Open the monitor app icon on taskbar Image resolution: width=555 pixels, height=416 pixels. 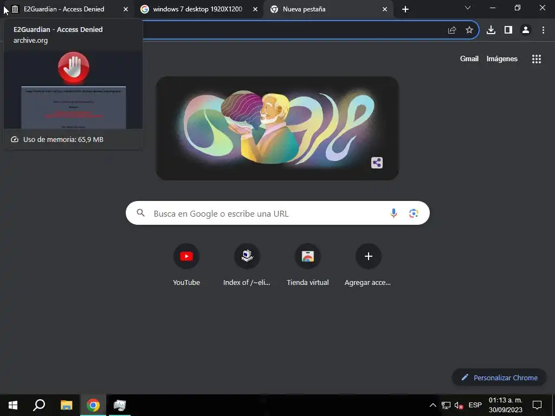pyautogui.click(x=120, y=405)
